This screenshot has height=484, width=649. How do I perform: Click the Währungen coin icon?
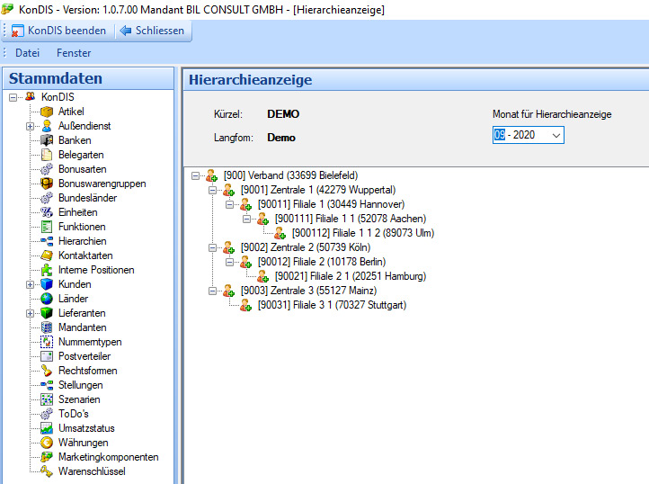pos(47,443)
